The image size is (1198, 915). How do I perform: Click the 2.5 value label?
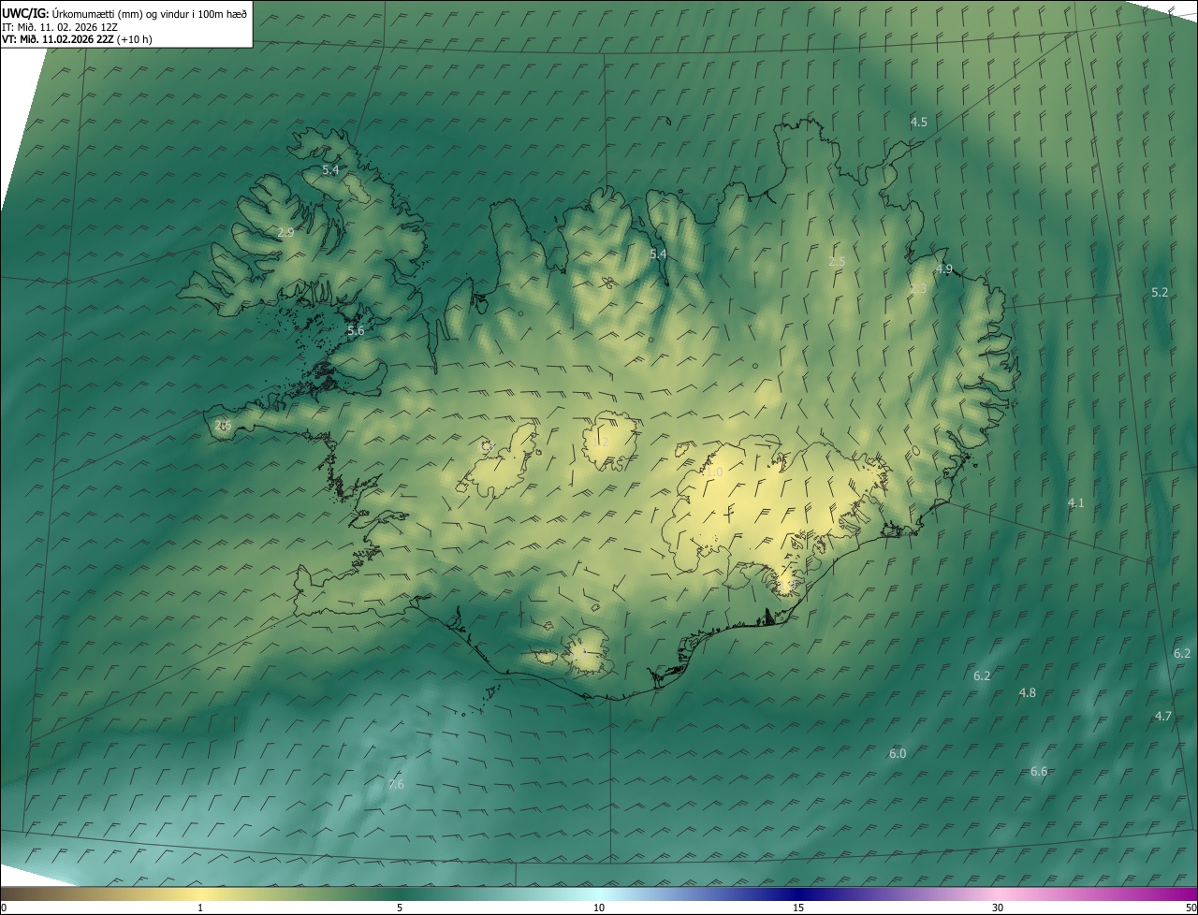tap(837, 262)
